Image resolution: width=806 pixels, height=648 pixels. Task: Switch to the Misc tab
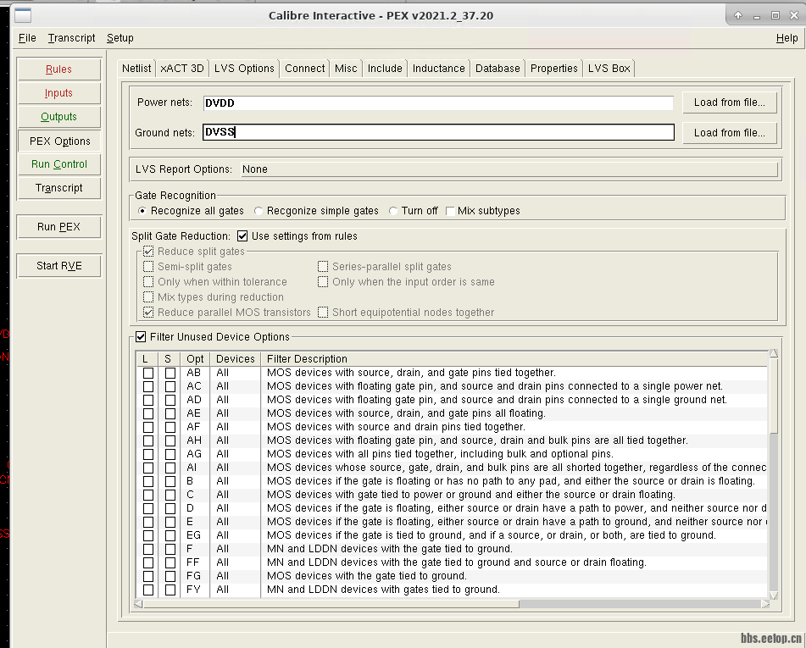coord(346,69)
